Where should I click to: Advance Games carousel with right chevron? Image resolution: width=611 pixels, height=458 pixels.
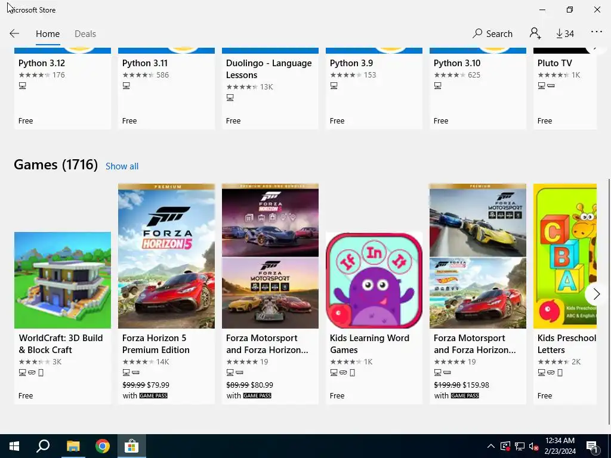tap(596, 294)
